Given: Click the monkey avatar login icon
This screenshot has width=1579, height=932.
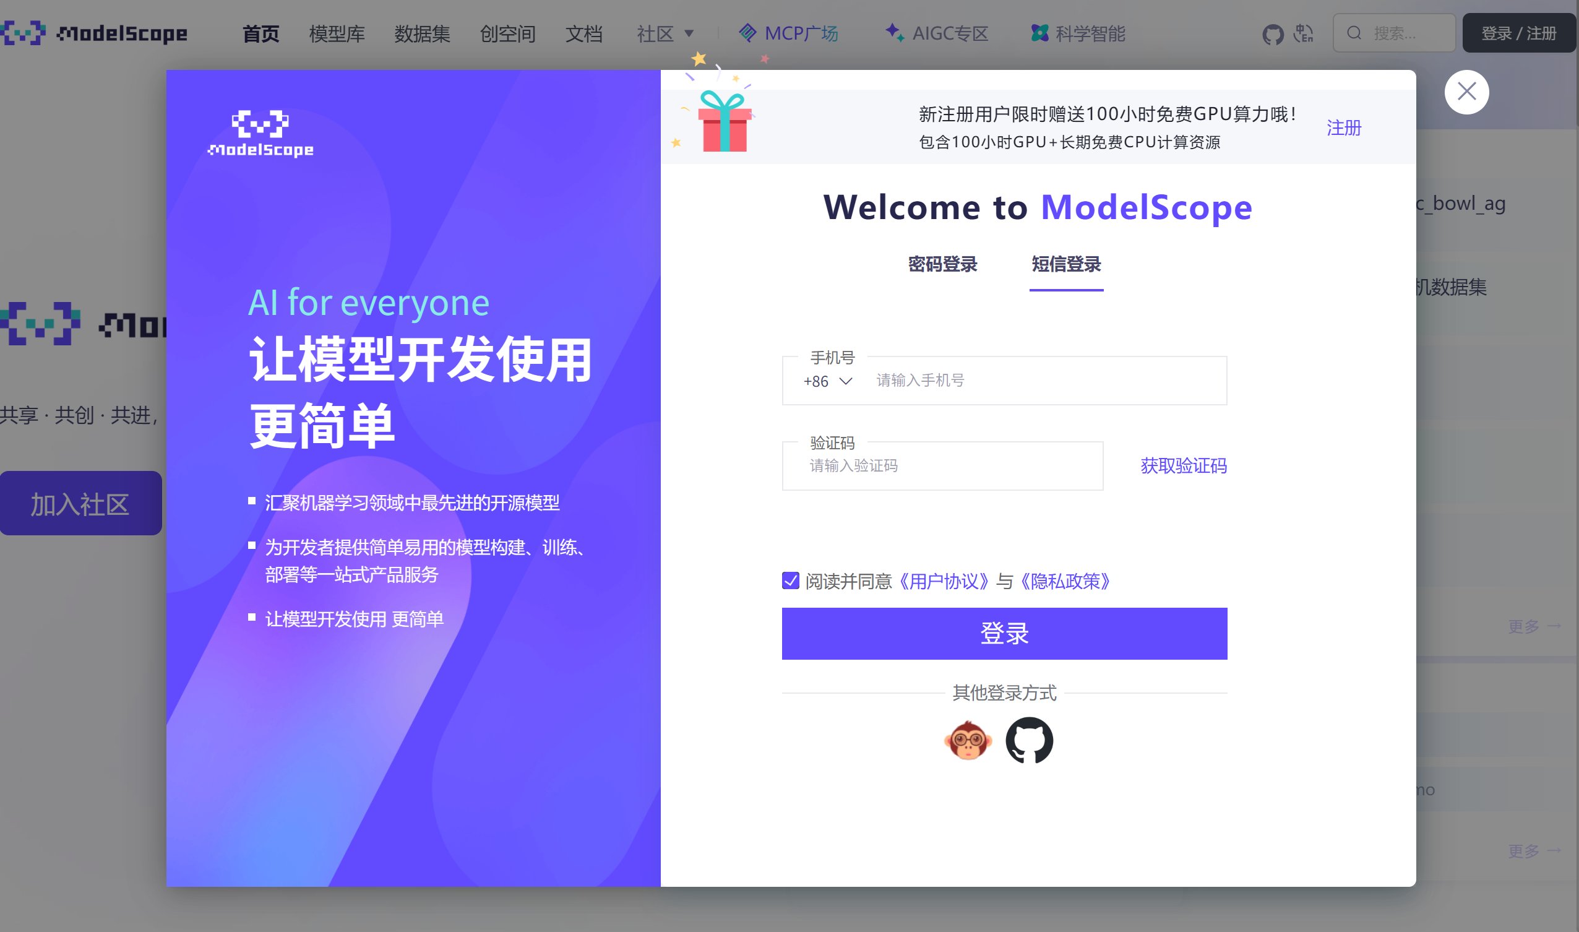Looking at the screenshot, I should [968, 740].
